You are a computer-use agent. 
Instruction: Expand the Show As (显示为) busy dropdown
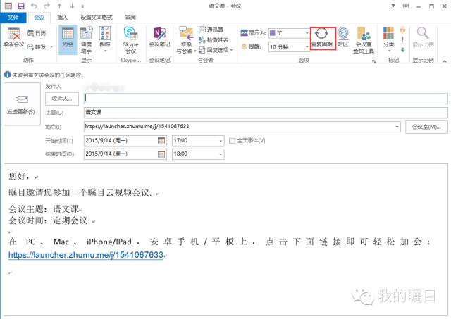pyautogui.click(x=307, y=33)
